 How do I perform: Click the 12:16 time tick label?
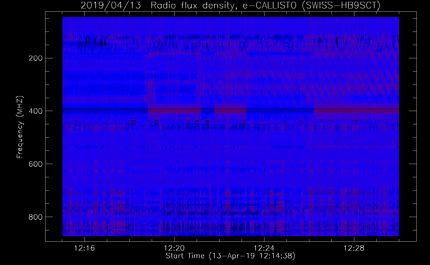[x=85, y=248]
